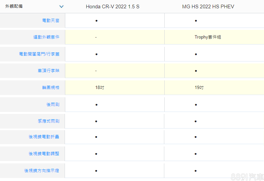Click Honda's 電動天窗 bullet indicator

pyautogui.click(x=96, y=21)
